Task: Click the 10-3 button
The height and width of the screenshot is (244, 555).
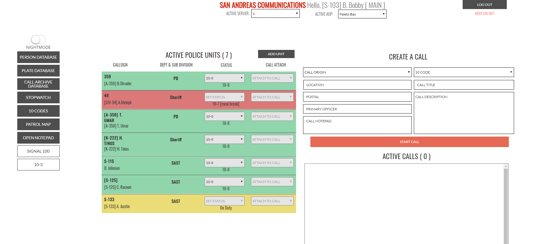Action: click(38, 165)
